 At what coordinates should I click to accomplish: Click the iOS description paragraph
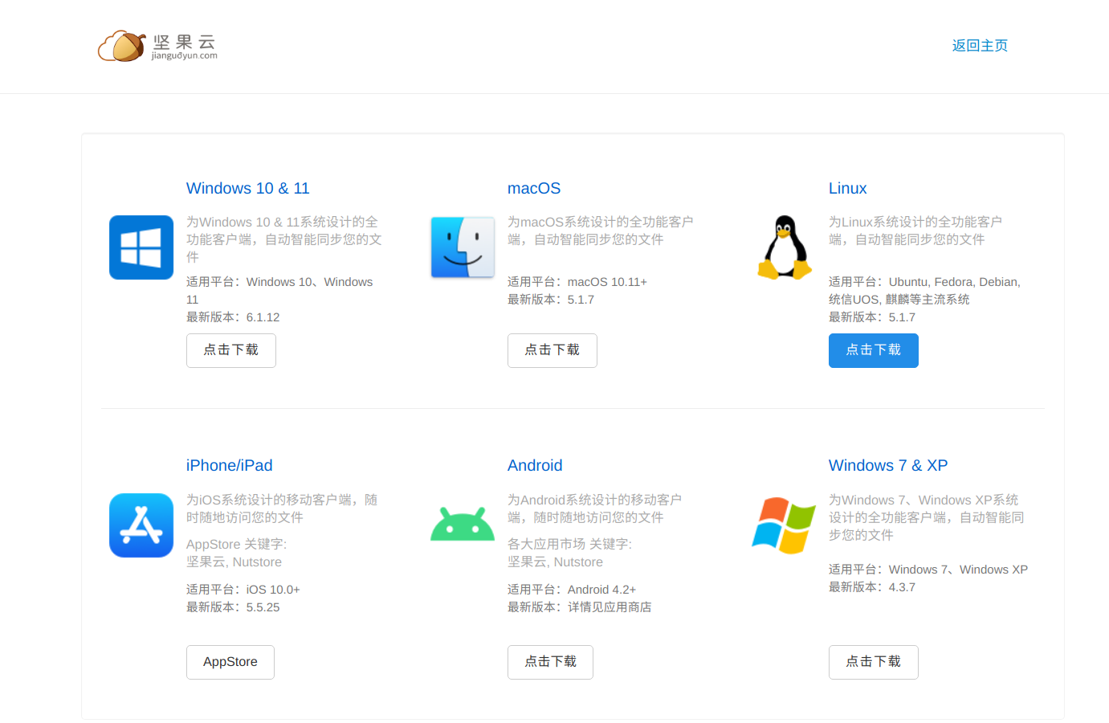pos(282,509)
